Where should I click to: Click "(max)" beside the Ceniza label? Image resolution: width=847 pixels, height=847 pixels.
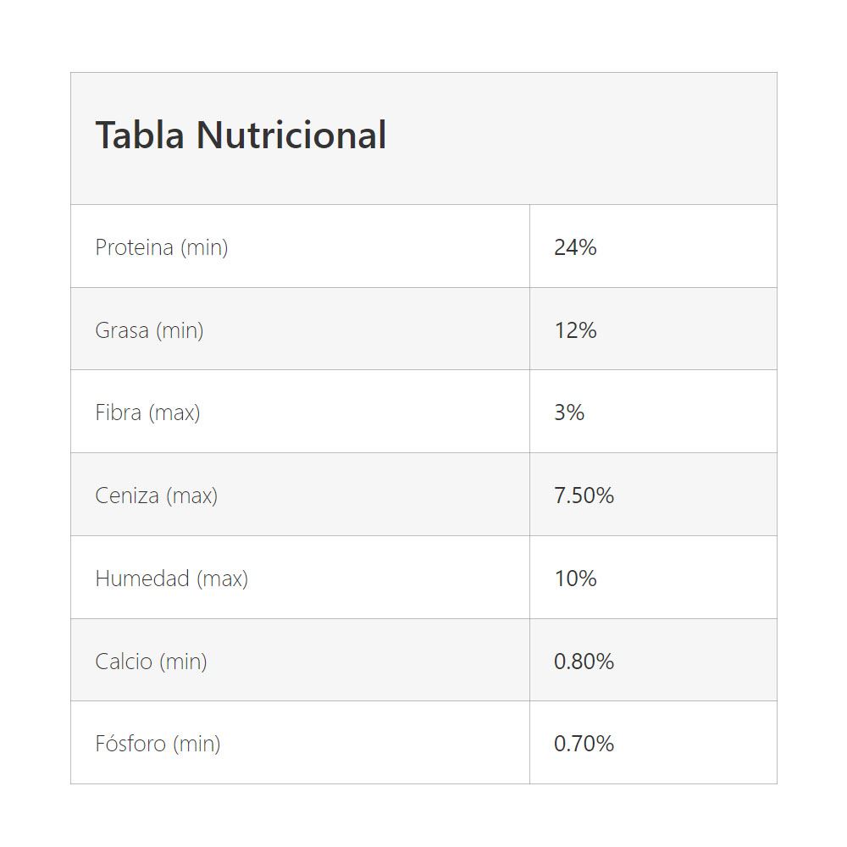[x=192, y=495]
